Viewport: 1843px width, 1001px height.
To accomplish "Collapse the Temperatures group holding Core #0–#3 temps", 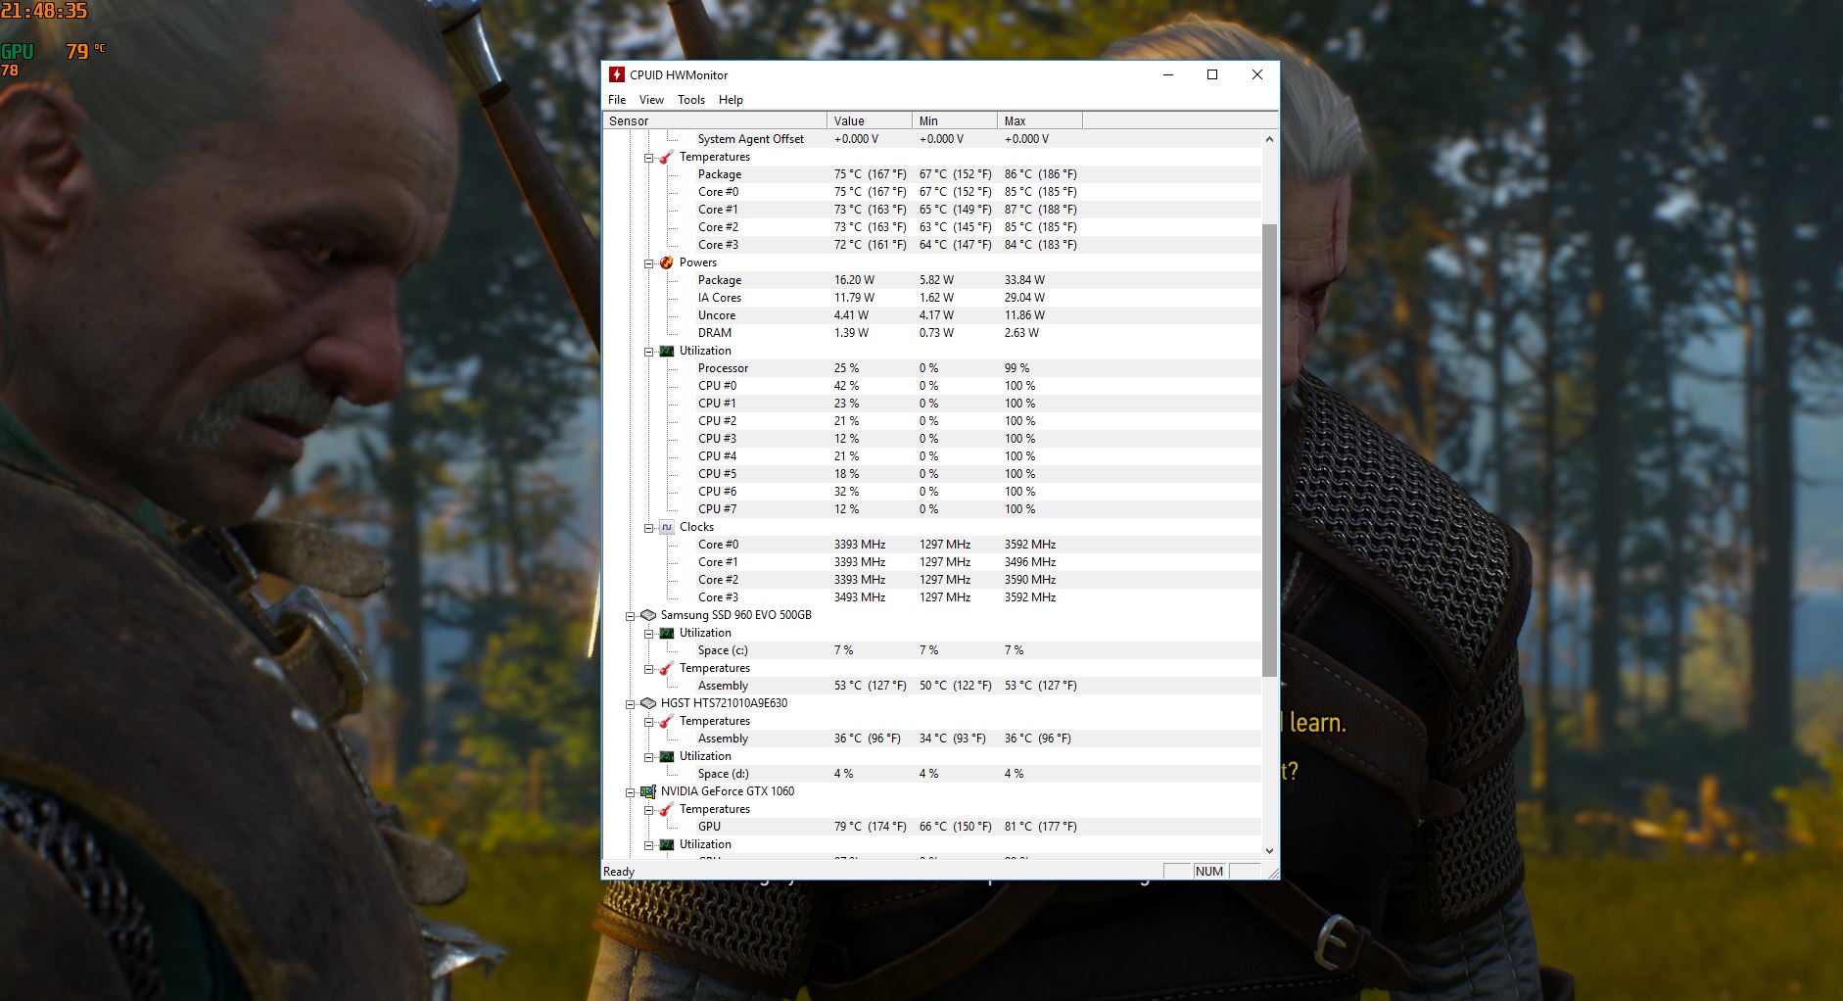I will click(x=648, y=158).
